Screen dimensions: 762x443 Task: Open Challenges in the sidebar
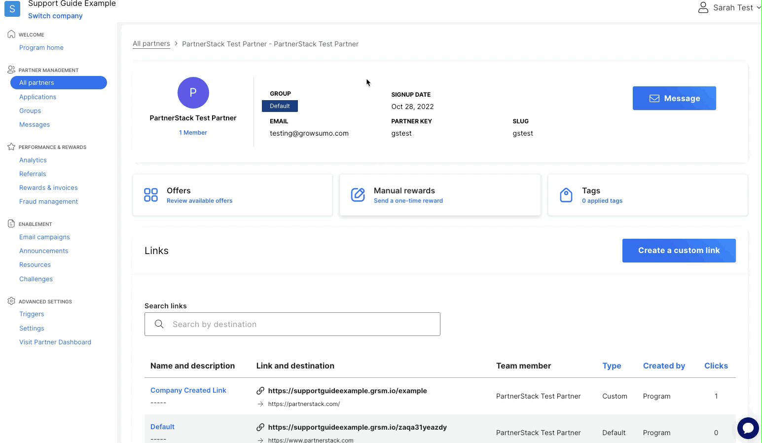pos(36,279)
